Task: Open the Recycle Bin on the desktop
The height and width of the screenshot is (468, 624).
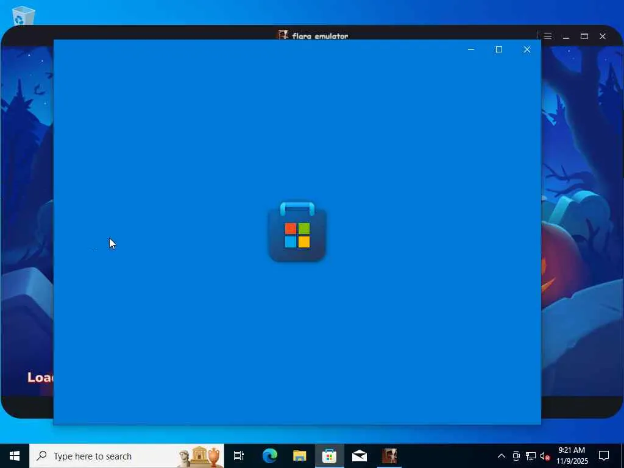Action: pos(23,16)
